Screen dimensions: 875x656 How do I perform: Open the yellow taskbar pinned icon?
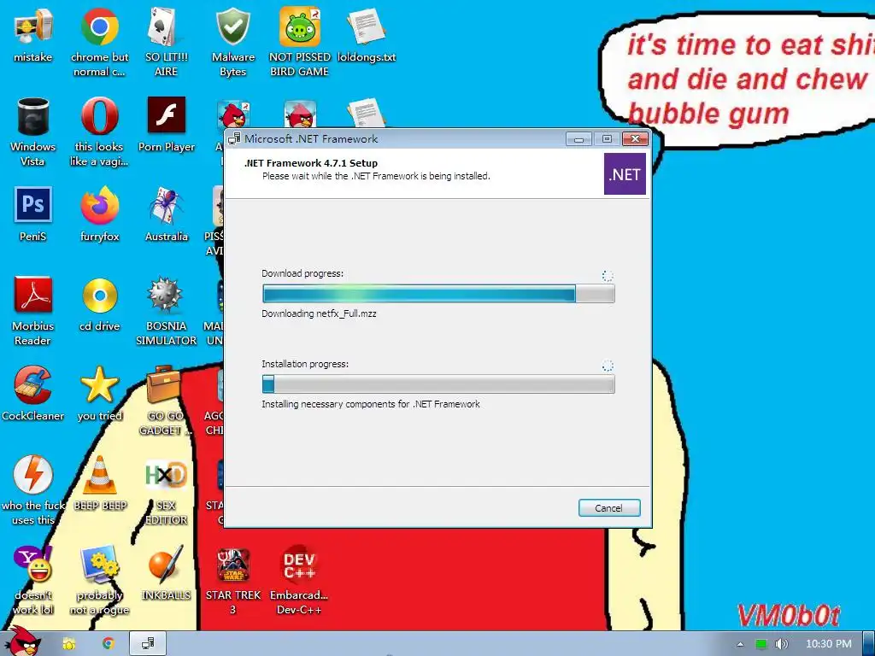(x=69, y=644)
